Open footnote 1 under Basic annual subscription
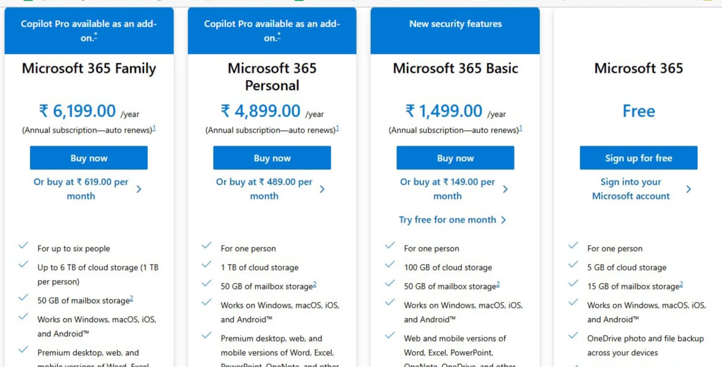 521,128
